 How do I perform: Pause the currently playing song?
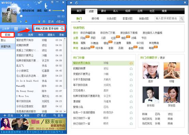pyautogui.click(x=16, y=29)
